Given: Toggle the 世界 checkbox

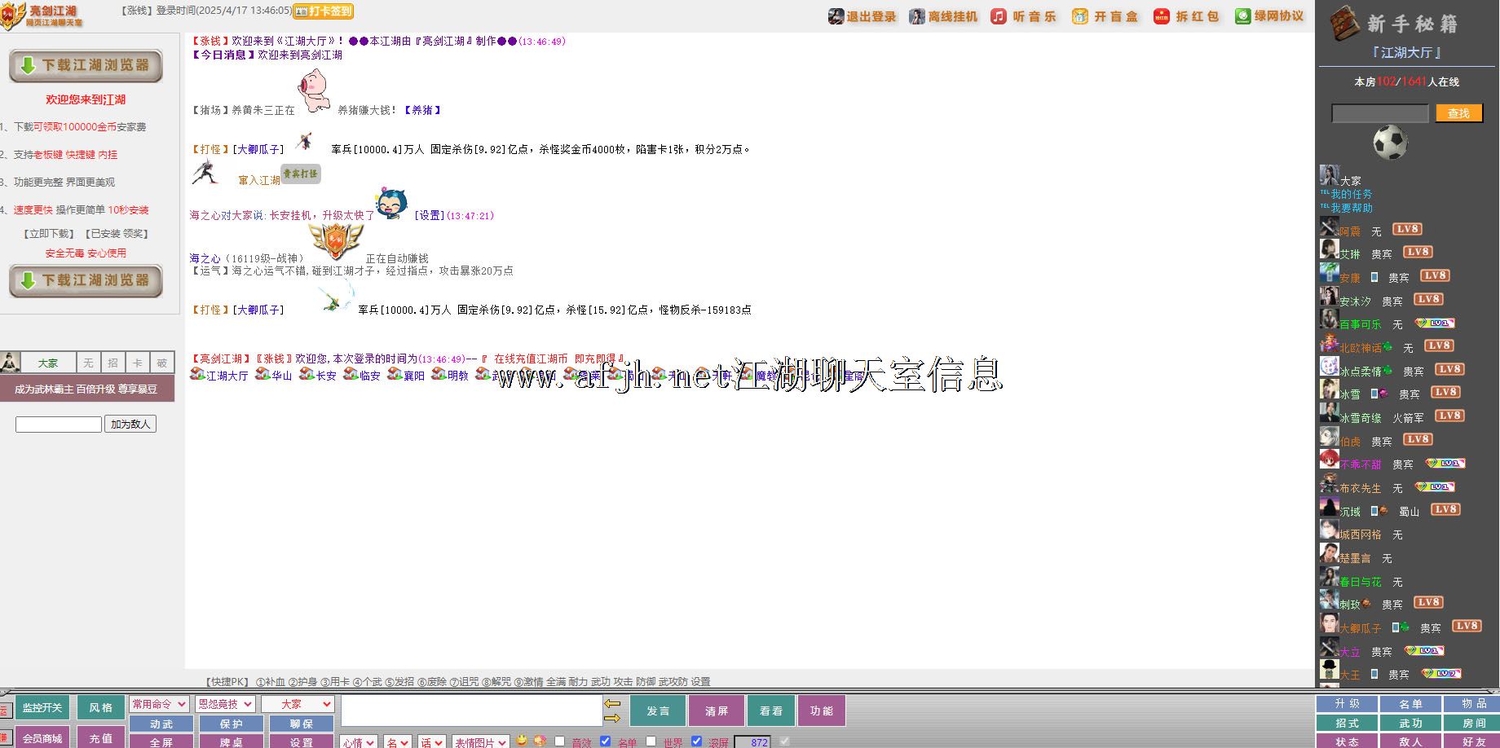Looking at the screenshot, I should click(651, 741).
